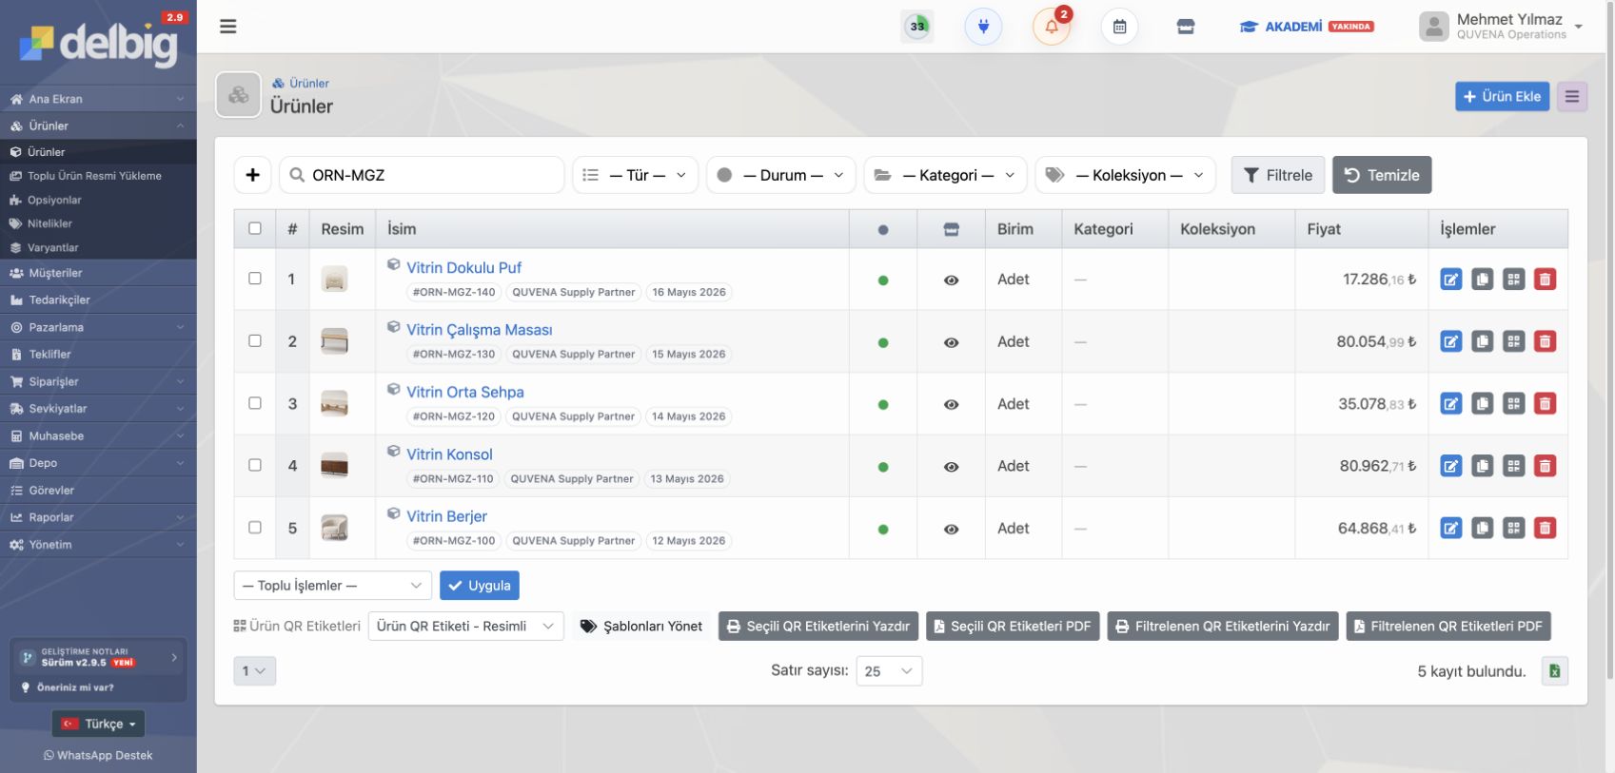1615x773 pixels.
Task: Show QR code for Vitrin Dokulu Puf
Action: pos(1513,280)
